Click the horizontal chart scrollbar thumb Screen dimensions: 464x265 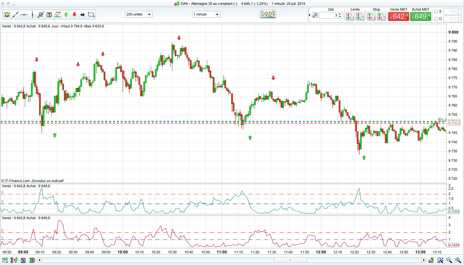tap(290, 260)
